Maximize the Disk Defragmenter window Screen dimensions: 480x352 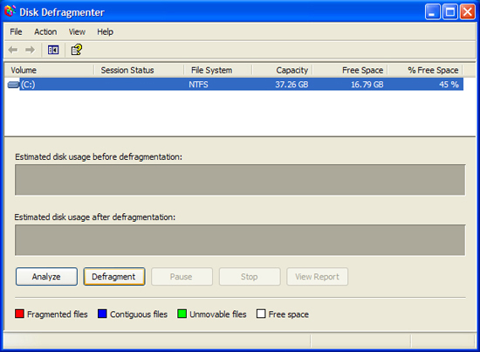pos(450,12)
